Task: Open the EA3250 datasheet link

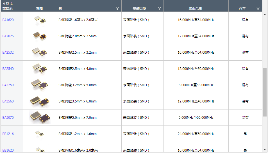Action: (x=8, y=85)
